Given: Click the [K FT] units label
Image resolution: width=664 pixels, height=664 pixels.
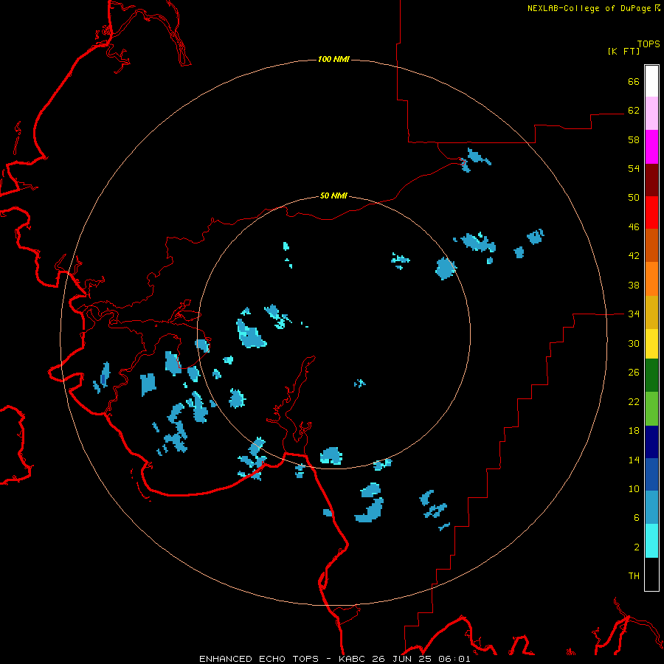Looking at the screenshot, I should [x=623, y=51].
